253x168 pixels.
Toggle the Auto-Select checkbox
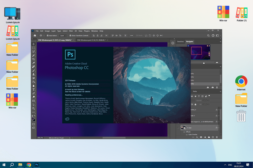coord(48,35)
